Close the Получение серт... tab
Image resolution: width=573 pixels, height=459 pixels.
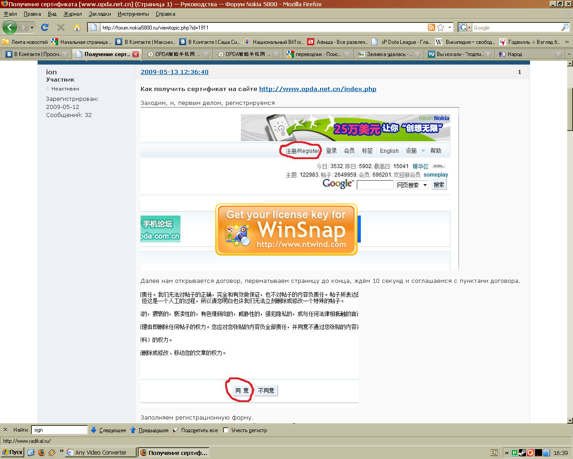(136, 54)
